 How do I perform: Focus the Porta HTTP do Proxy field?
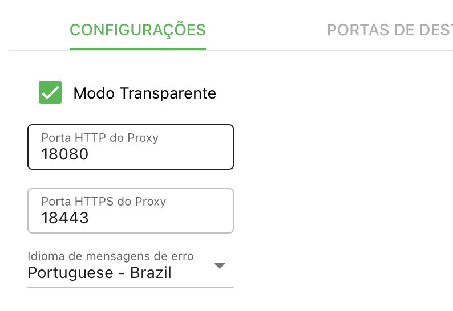pyautogui.click(x=130, y=147)
